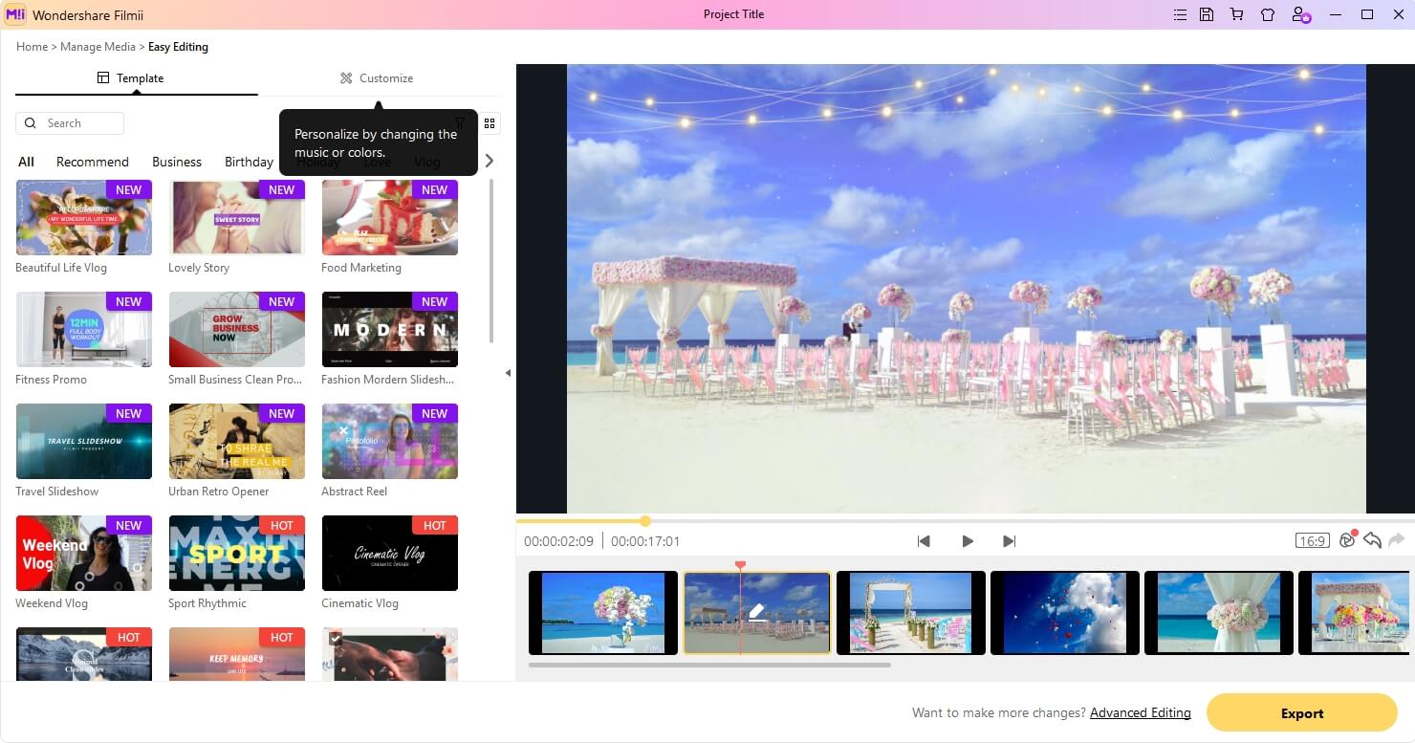Select the Recommend category
This screenshot has height=743, width=1415.
tap(92, 162)
